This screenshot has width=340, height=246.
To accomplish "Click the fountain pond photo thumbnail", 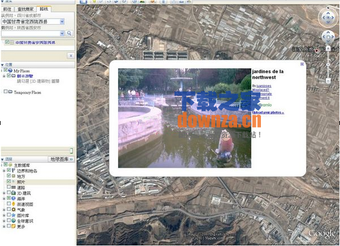I will [185, 118].
